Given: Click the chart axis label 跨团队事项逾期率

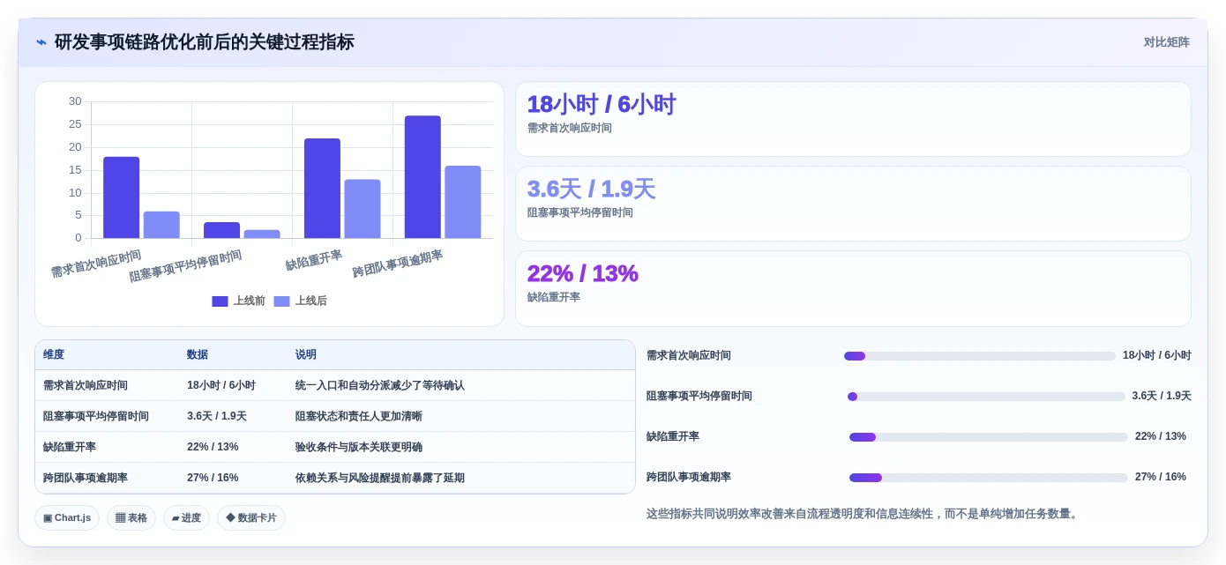Looking at the screenshot, I should coord(398,264).
